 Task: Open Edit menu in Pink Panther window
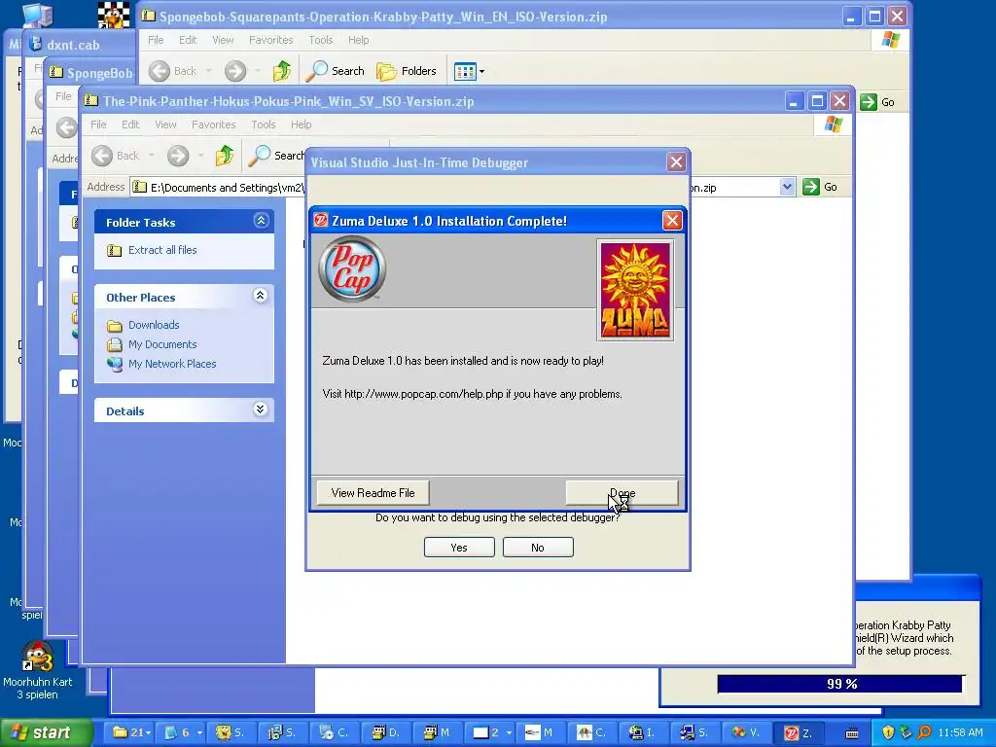tap(130, 124)
